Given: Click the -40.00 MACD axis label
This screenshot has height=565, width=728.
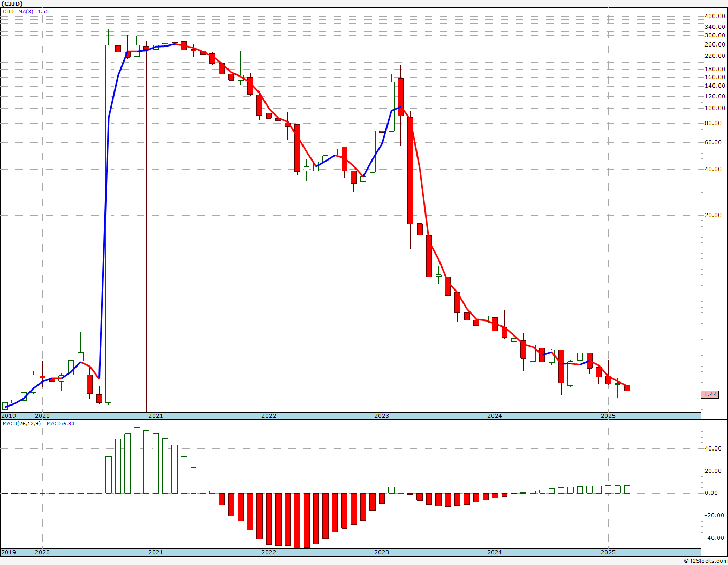Looking at the screenshot, I should 714,538.
